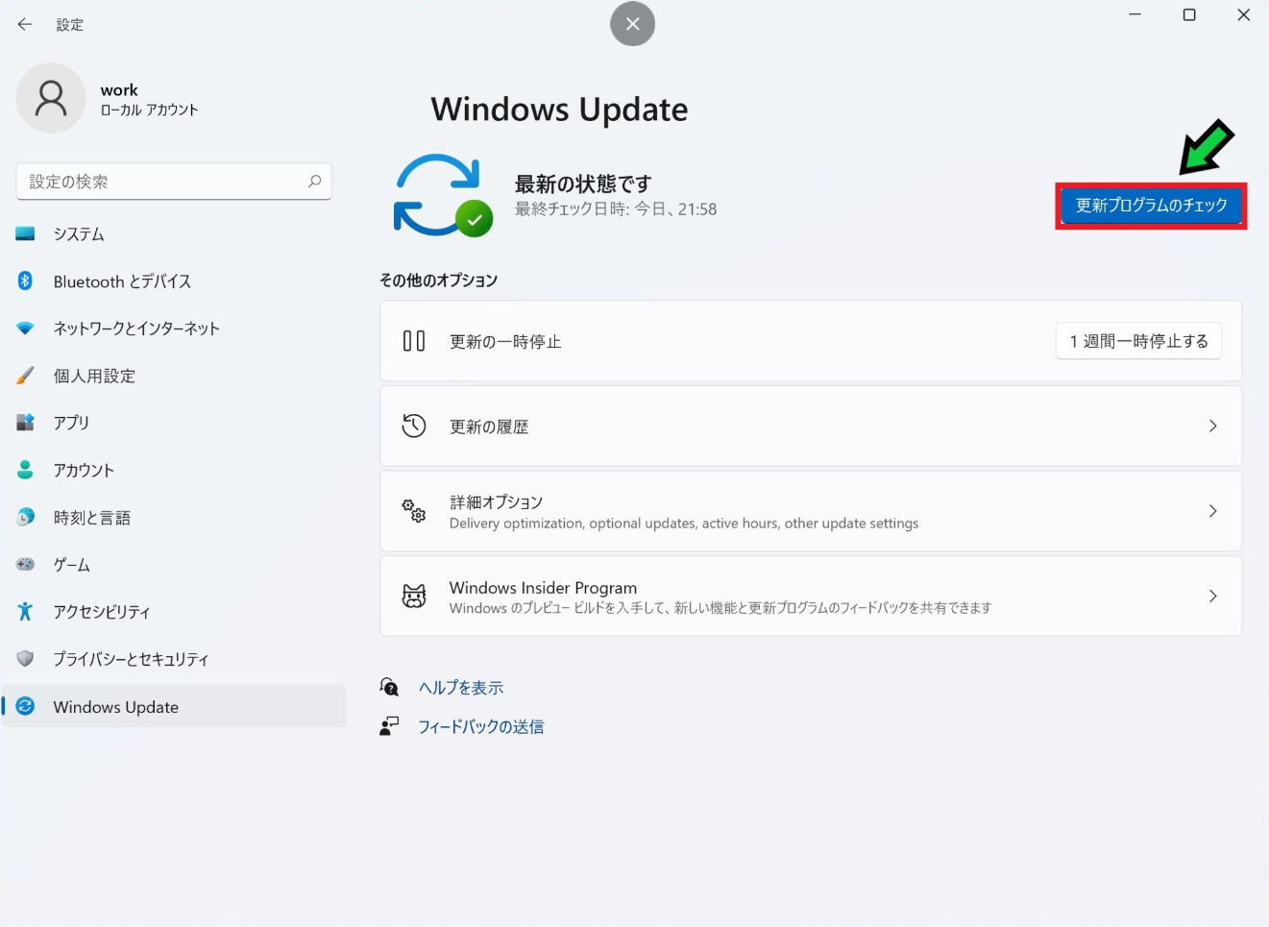
Task: Select Windows Update in sidebar
Action: 174,706
